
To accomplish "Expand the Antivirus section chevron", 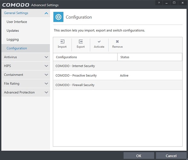I will 46,57.
